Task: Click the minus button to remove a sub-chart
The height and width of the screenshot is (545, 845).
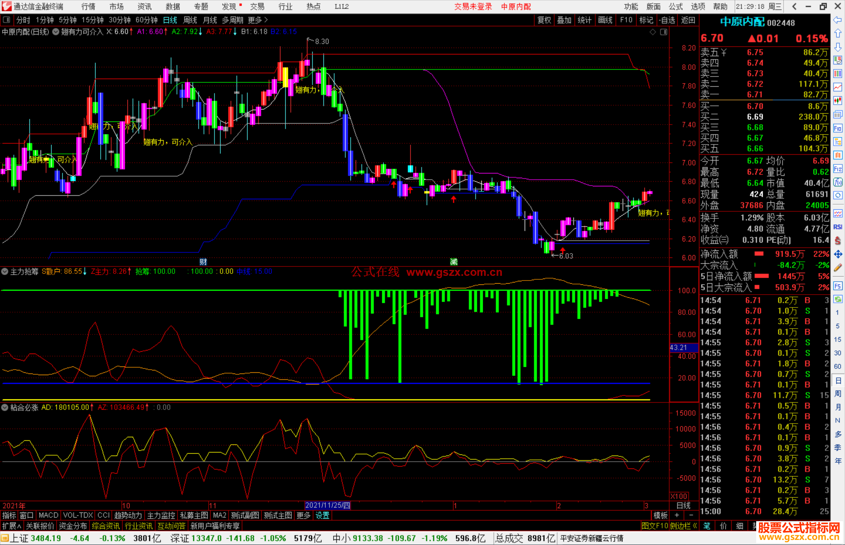Action: coord(691,515)
